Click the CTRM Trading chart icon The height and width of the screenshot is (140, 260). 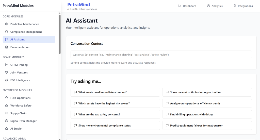7,65
